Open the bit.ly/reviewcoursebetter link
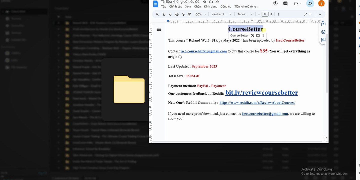The height and width of the screenshot is (180, 360). [x=261, y=92]
